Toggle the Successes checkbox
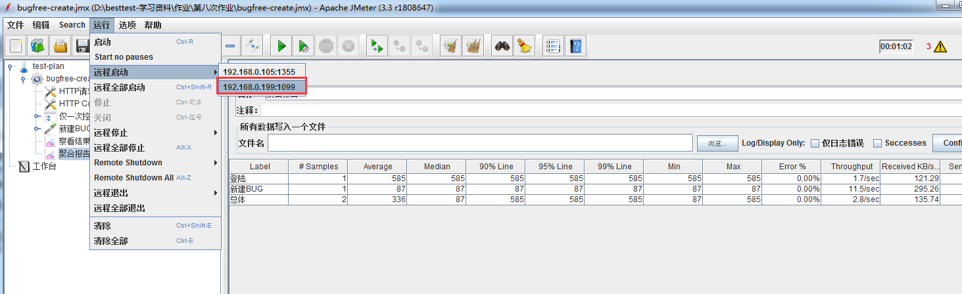The image size is (962, 294). pyautogui.click(x=877, y=143)
